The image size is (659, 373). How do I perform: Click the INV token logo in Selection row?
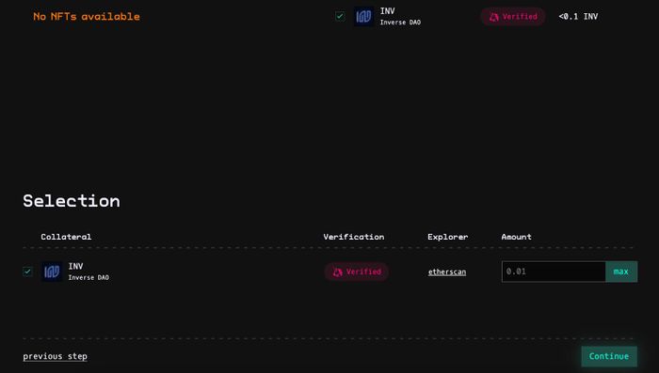click(x=52, y=272)
